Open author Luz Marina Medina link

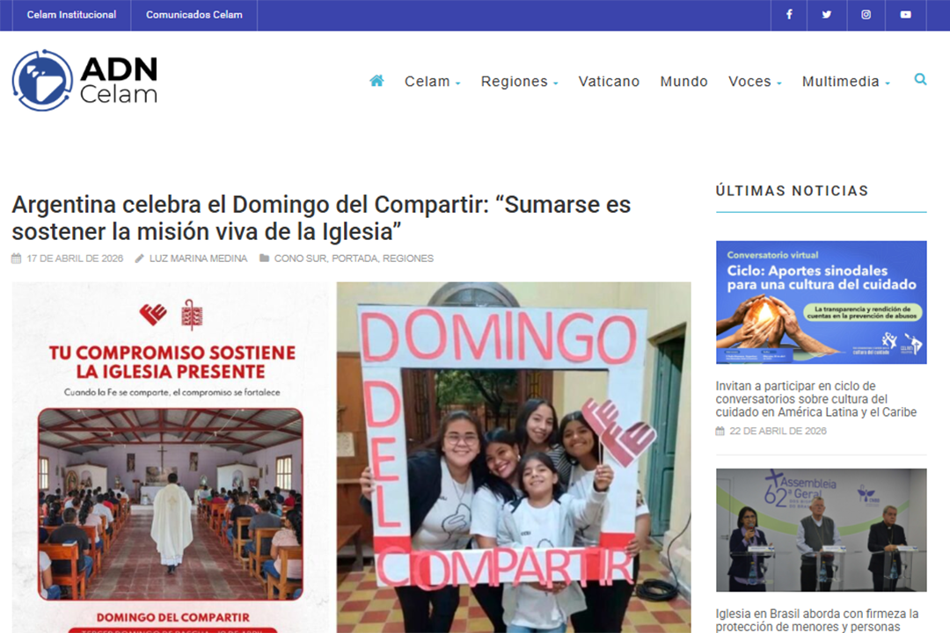(198, 258)
